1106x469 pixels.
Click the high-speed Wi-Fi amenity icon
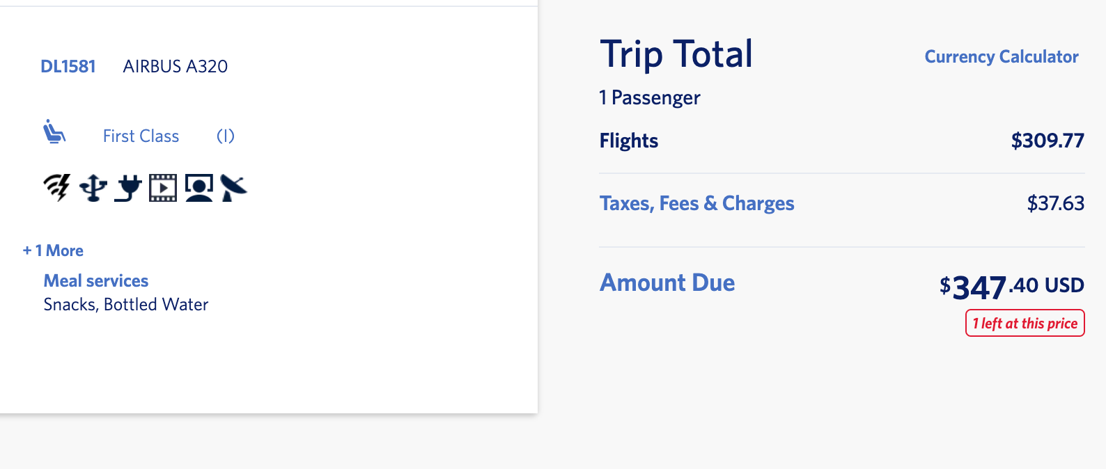click(x=57, y=188)
